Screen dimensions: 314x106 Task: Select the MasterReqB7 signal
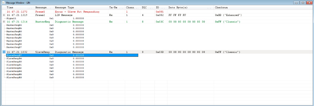coord(14,47)
